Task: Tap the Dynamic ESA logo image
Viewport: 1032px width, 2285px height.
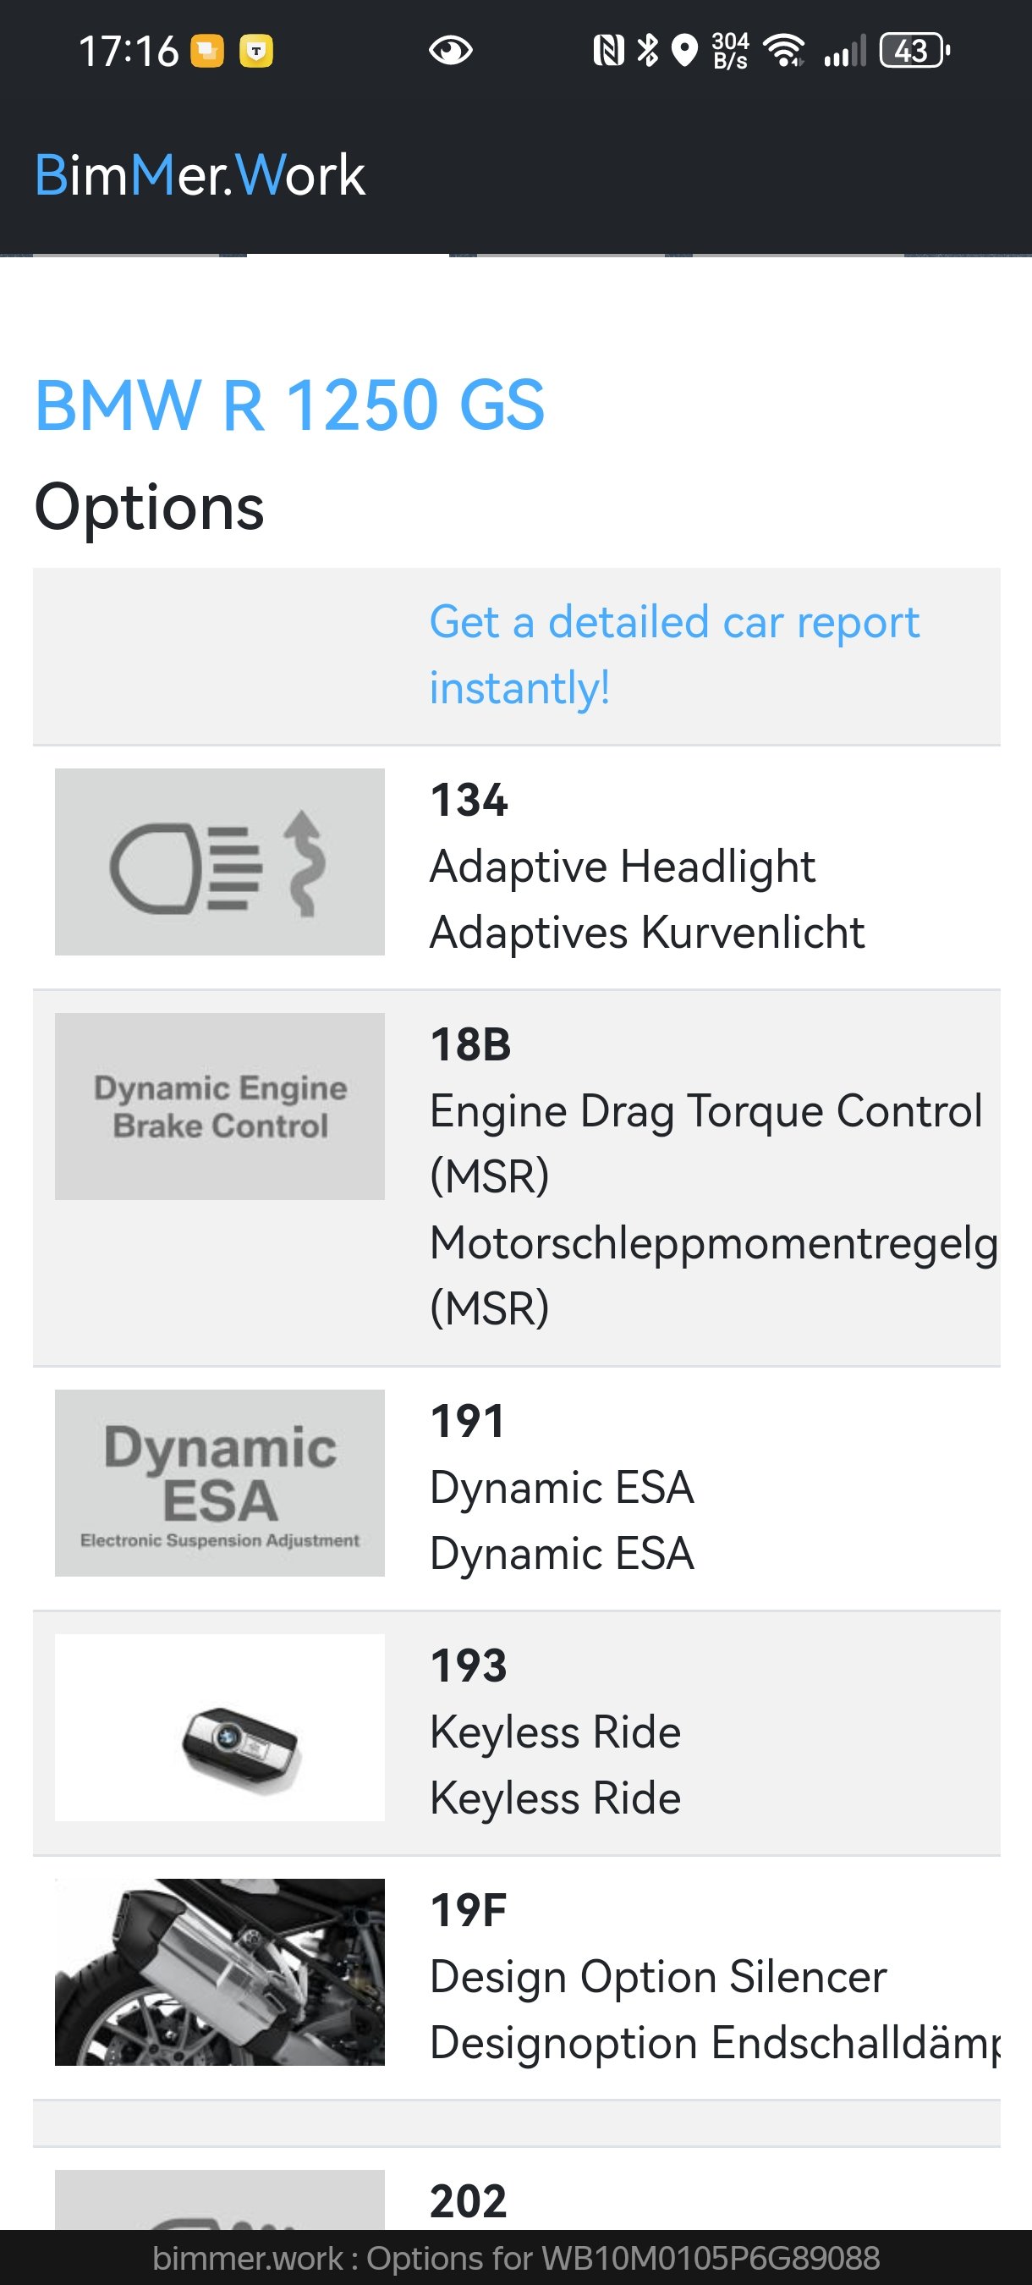Action: (220, 1483)
